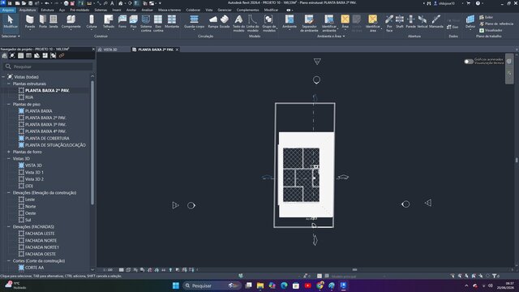Select the Escada (stair) tool
This screenshot has width=519, height=292.
(225, 22)
